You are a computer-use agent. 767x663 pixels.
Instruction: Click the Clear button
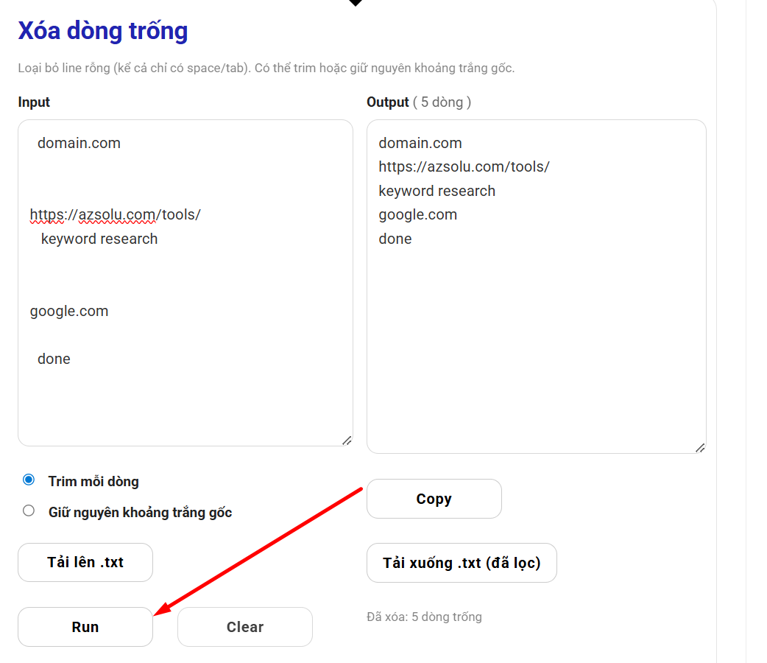click(x=245, y=627)
